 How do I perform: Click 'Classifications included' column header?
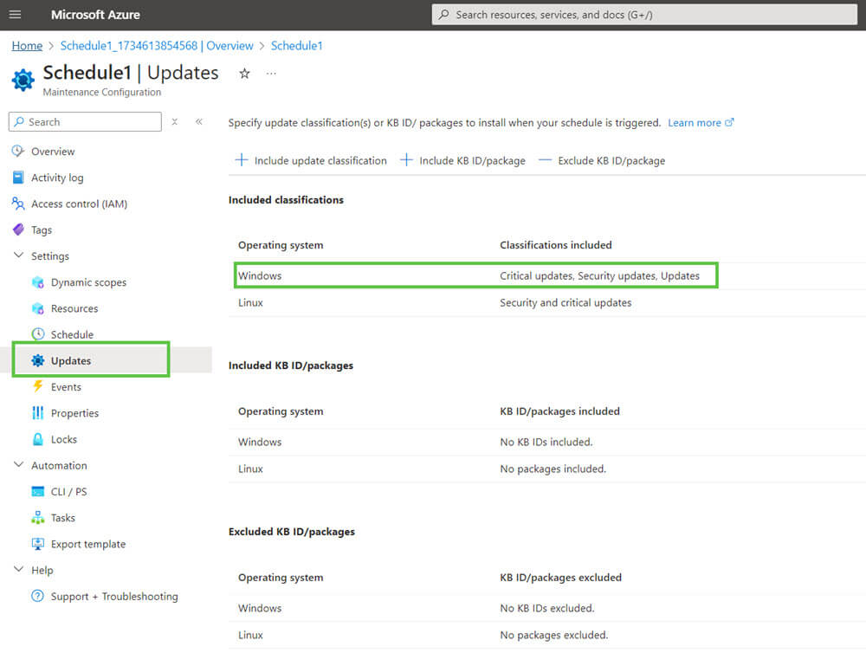click(556, 245)
